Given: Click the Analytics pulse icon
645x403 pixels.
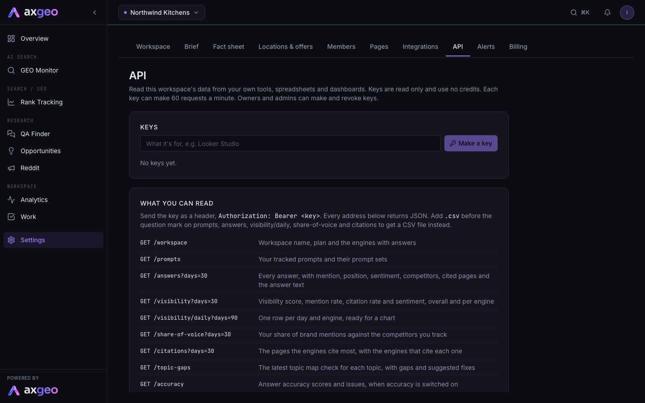Looking at the screenshot, I should tap(11, 200).
